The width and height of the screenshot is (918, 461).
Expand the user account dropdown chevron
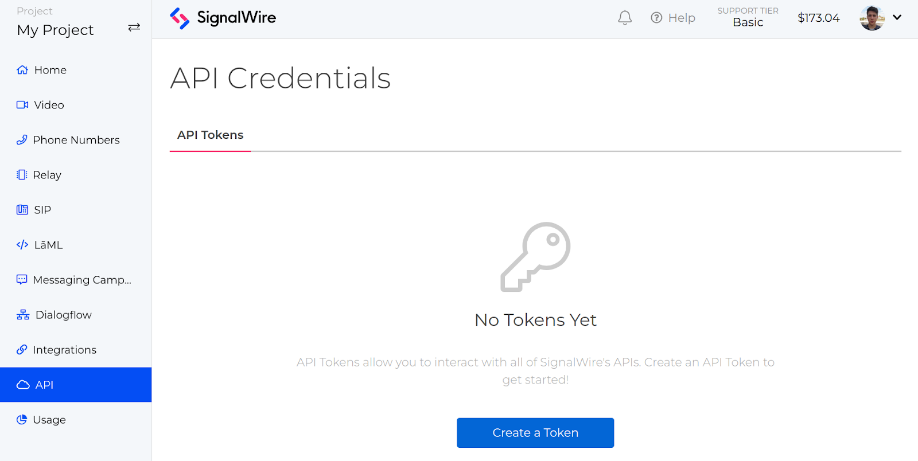click(x=897, y=17)
